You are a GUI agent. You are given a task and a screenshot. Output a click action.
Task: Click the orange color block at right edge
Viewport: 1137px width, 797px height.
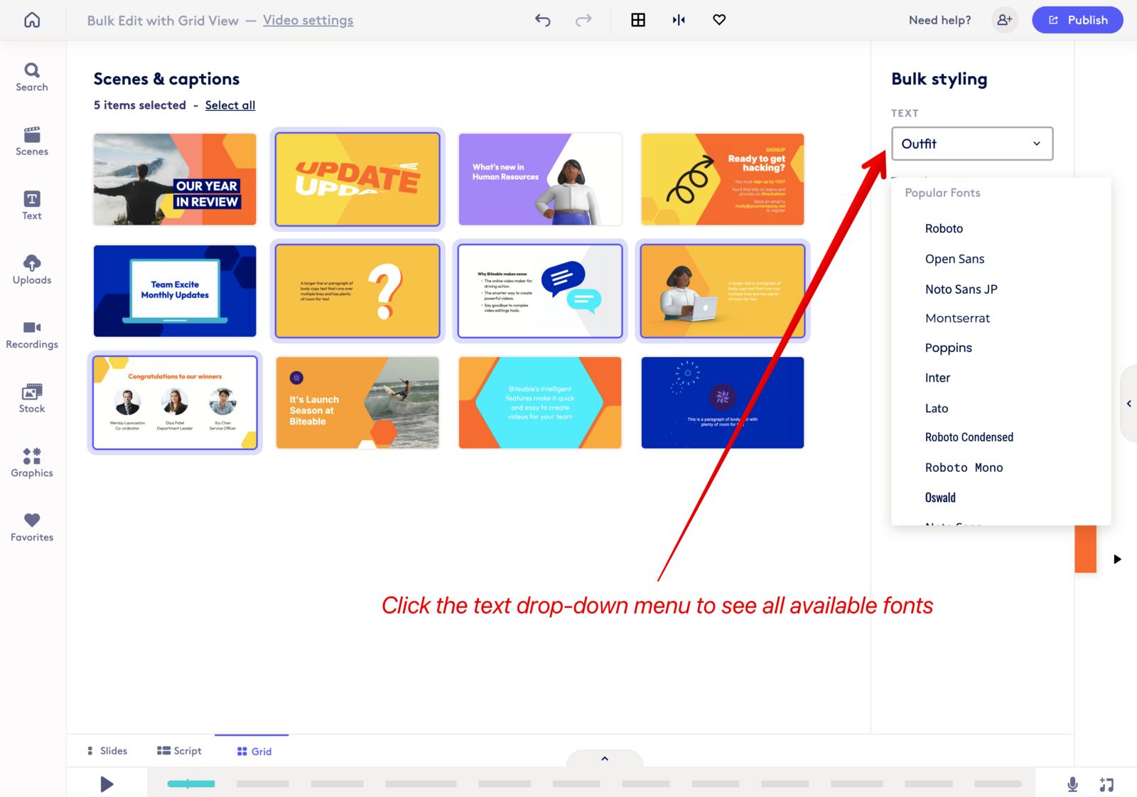coord(1085,549)
